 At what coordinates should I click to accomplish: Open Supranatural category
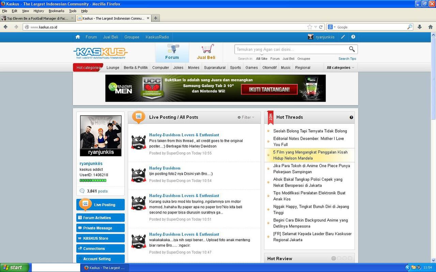tap(215, 68)
